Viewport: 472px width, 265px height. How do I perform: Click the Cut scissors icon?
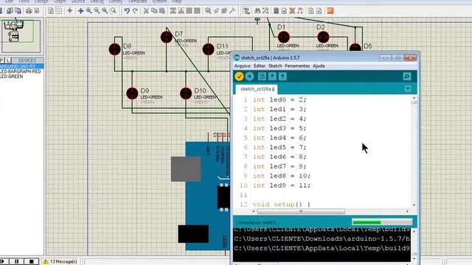(x=146, y=11)
